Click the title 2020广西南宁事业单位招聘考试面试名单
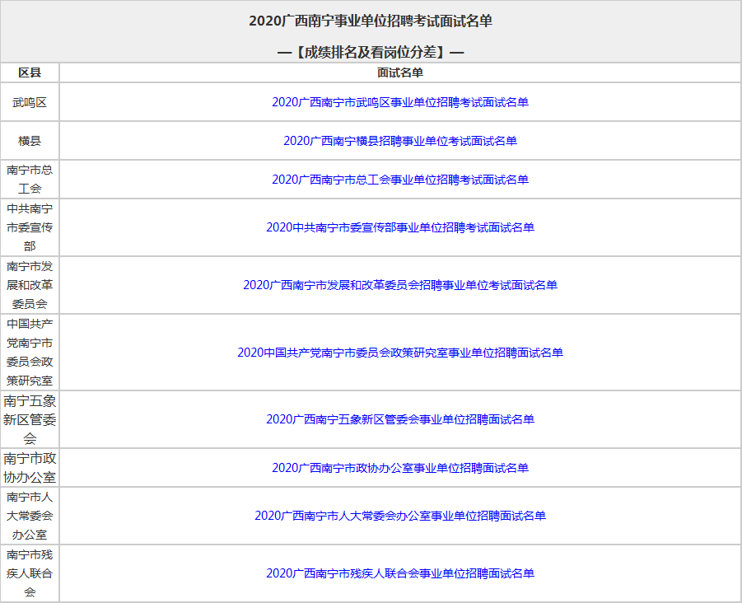Image resolution: width=742 pixels, height=603 pixels. pos(371,21)
